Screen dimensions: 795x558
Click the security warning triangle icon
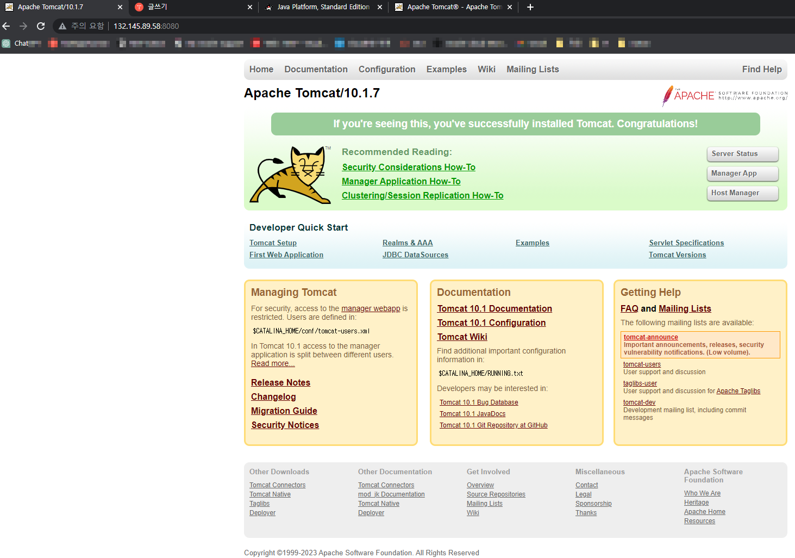(62, 26)
